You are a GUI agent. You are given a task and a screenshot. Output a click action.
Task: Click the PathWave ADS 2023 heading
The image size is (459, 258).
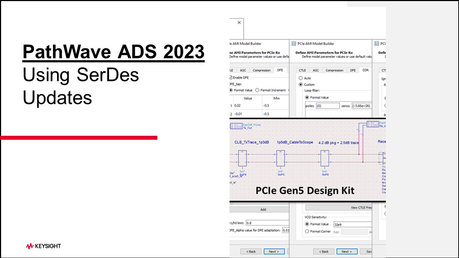tap(114, 52)
